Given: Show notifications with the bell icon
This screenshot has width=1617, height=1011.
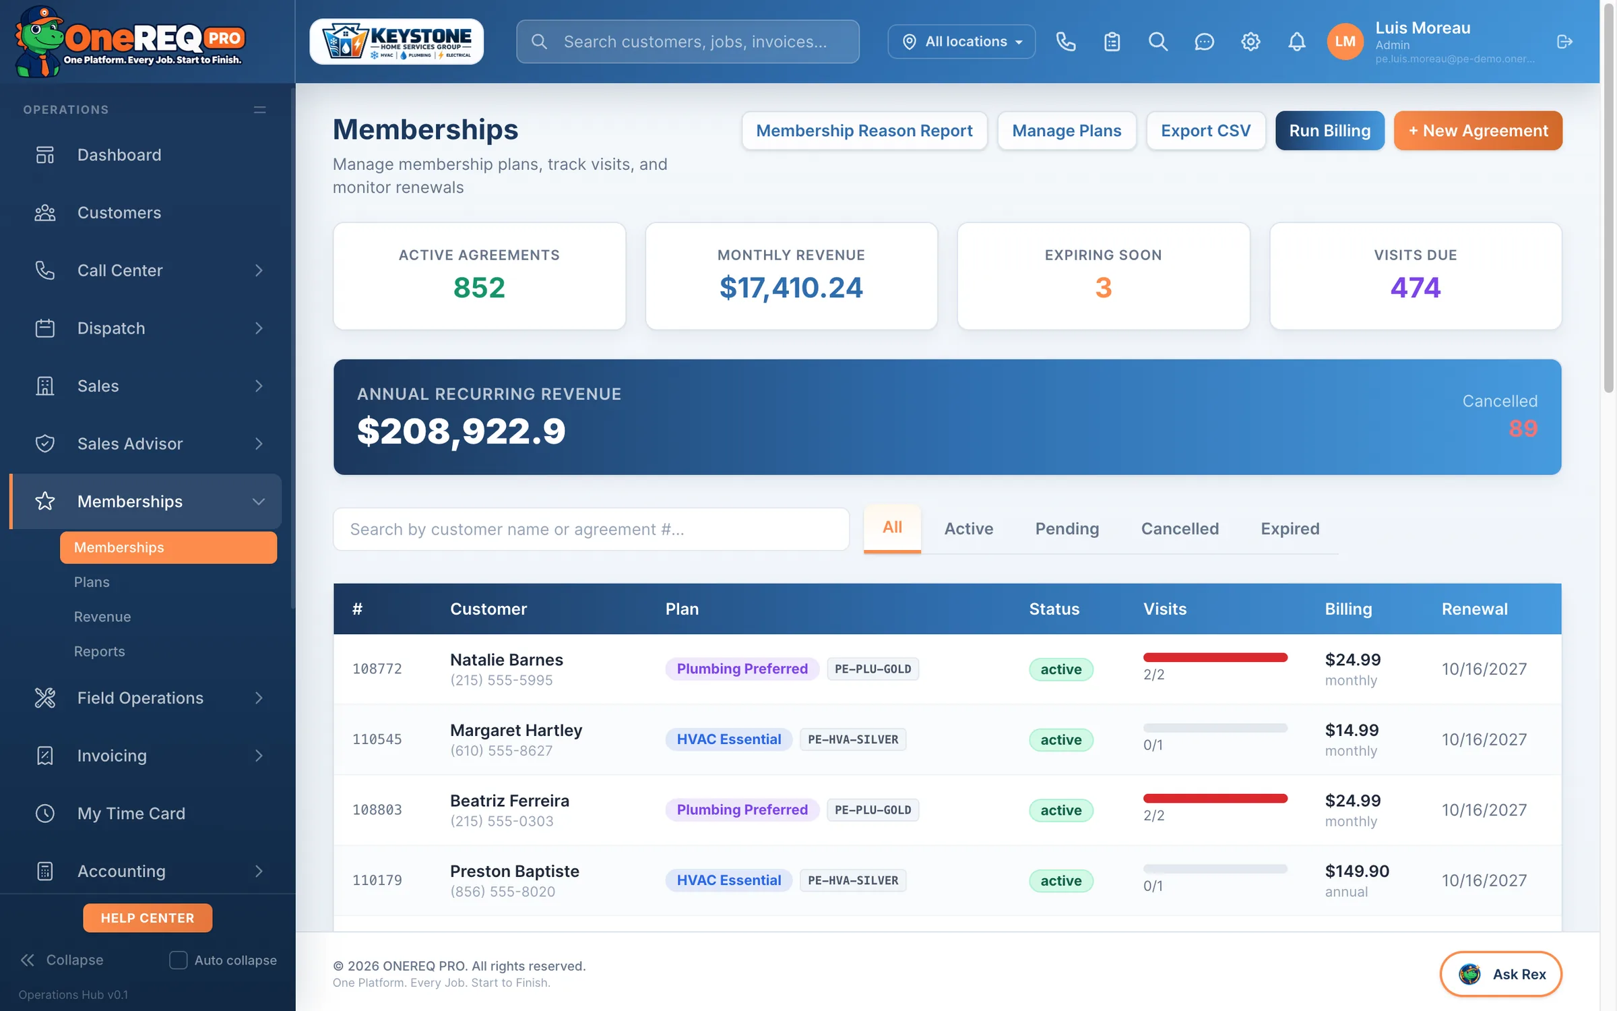Looking at the screenshot, I should (1296, 42).
